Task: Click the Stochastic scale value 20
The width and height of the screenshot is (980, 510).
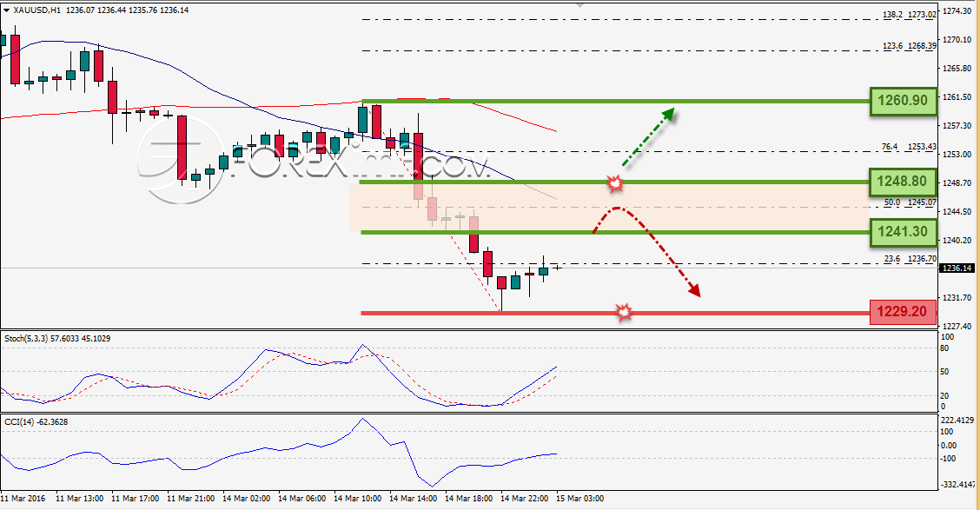Action: coord(945,395)
